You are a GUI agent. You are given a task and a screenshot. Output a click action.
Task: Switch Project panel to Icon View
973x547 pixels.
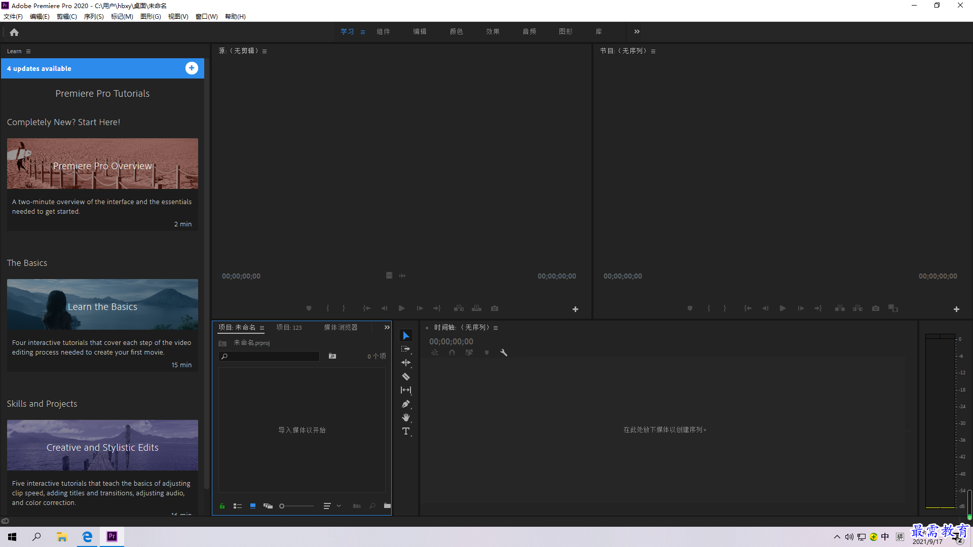[x=253, y=506]
